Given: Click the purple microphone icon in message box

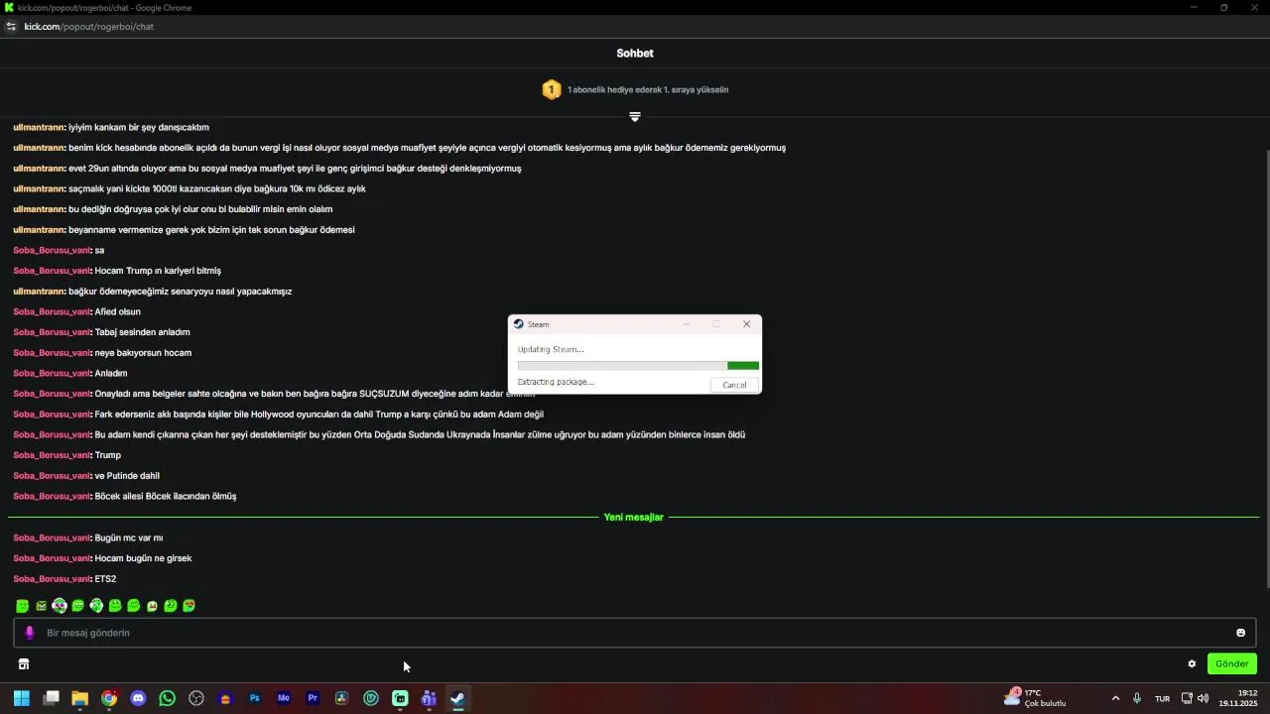Looking at the screenshot, I should 30,633.
